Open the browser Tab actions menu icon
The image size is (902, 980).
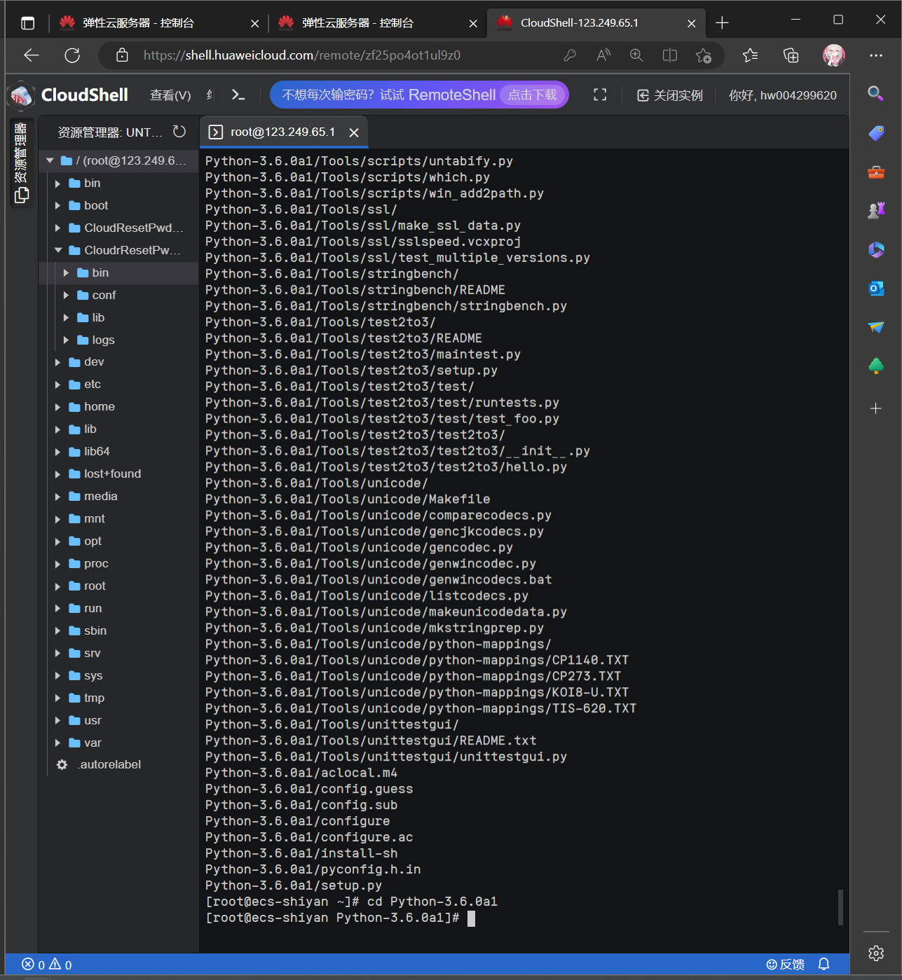(27, 23)
